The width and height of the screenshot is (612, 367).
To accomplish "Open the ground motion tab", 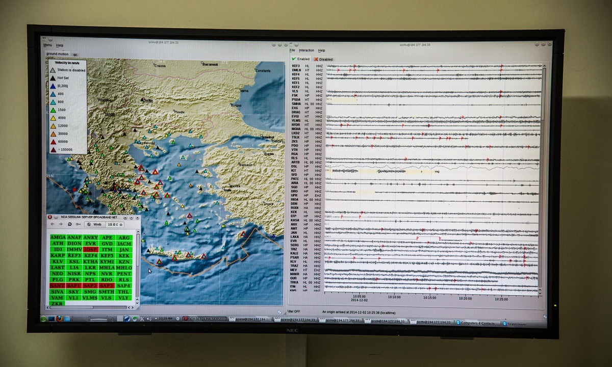I will (x=57, y=54).
